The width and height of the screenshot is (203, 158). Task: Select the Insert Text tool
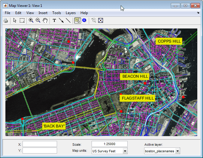(54, 20)
